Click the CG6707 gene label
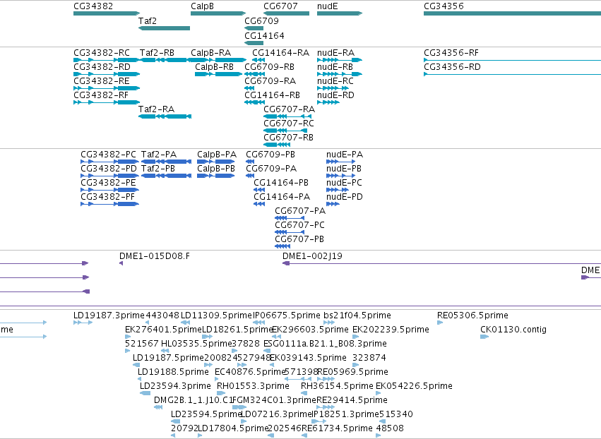The height and width of the screenshot is (439, 601). (x=280, y=6)
